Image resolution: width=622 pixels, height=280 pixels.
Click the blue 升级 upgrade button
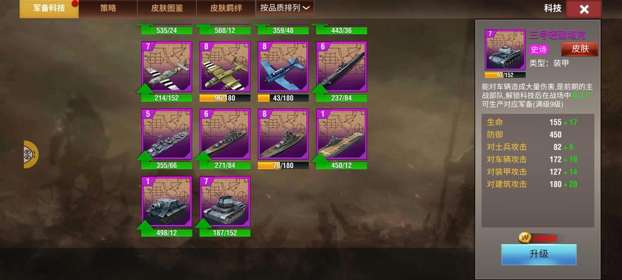point(539,254)
